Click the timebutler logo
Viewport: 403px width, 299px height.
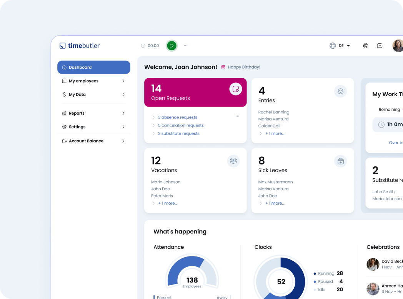80,46
